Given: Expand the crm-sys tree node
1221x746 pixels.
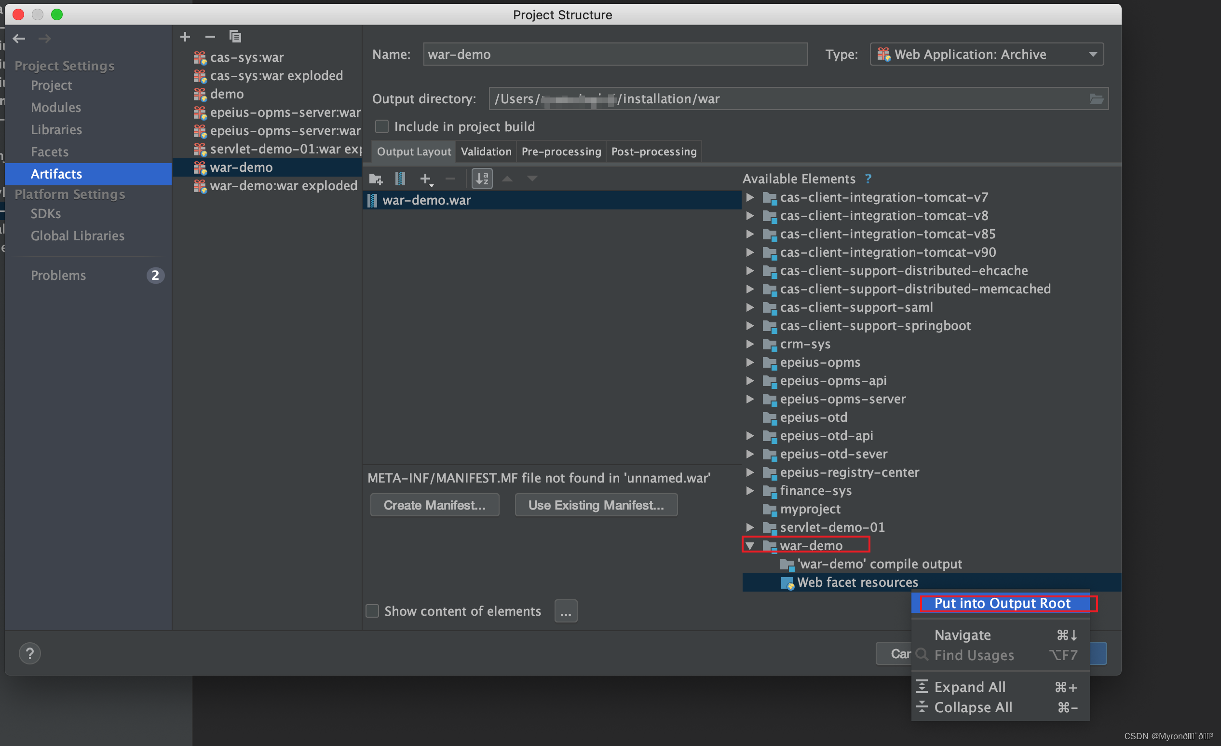Looking at the screenshot, I should click(750, 344).
